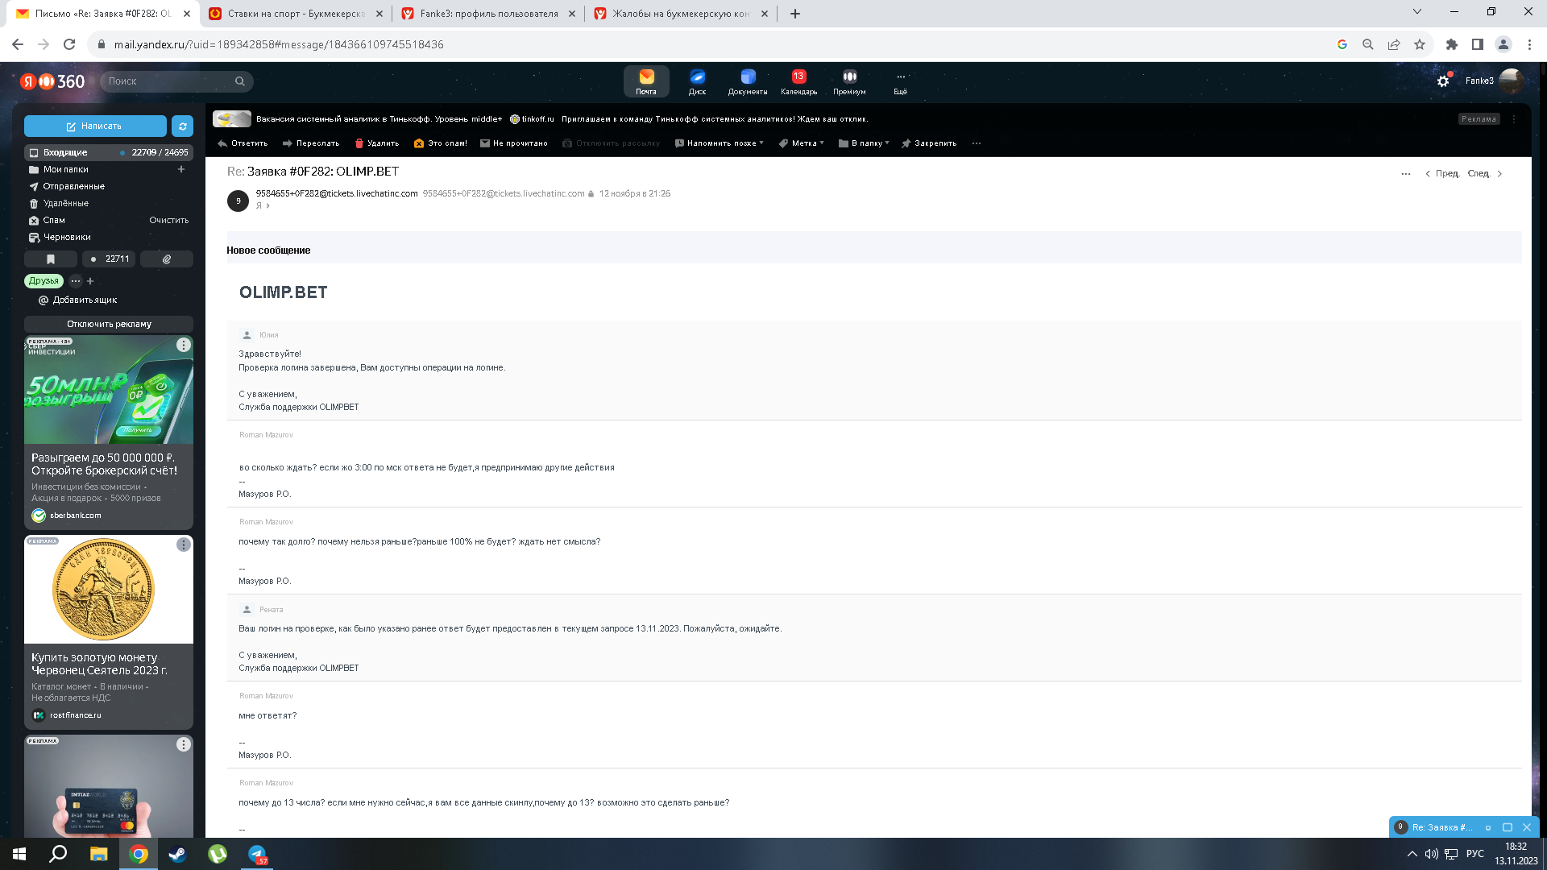
Task: Open the settings gear icon
Action: (x=1442, y=81)
